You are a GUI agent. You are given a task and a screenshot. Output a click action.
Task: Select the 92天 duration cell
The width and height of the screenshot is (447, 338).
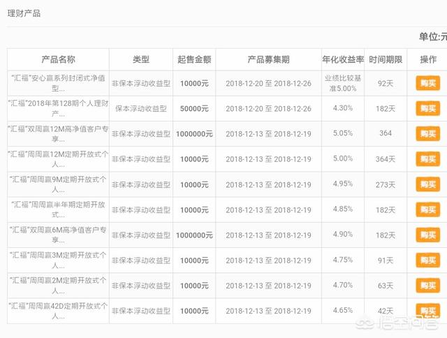(386, 84)
